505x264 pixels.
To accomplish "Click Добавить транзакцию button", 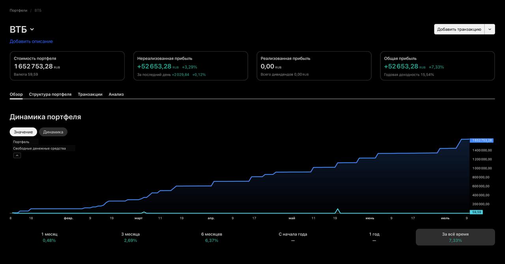I will 459,29.
